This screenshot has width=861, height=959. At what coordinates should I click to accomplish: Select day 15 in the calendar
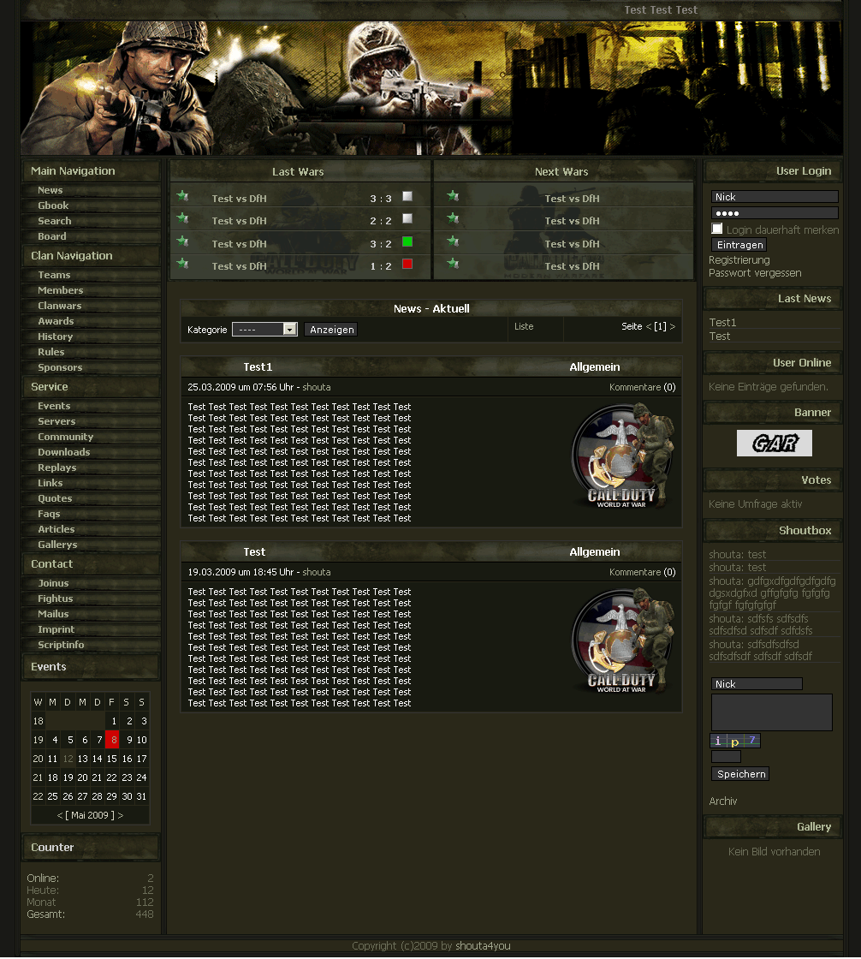(112, 759)
